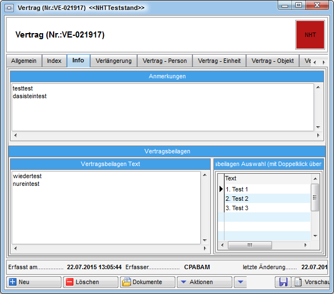Switch to the Allgemein tab

click(x=23, y=61)
